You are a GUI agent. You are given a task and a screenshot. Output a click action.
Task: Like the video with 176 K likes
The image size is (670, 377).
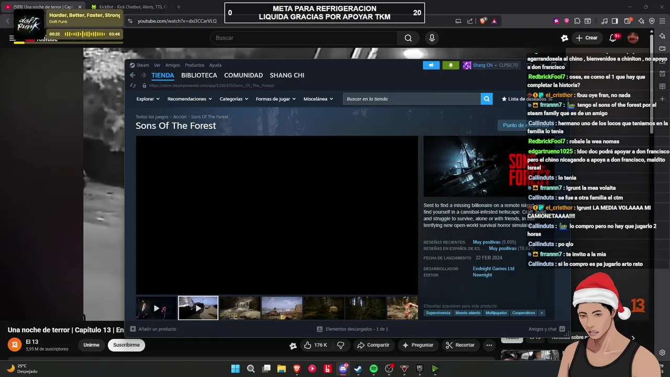coord(316,345)
